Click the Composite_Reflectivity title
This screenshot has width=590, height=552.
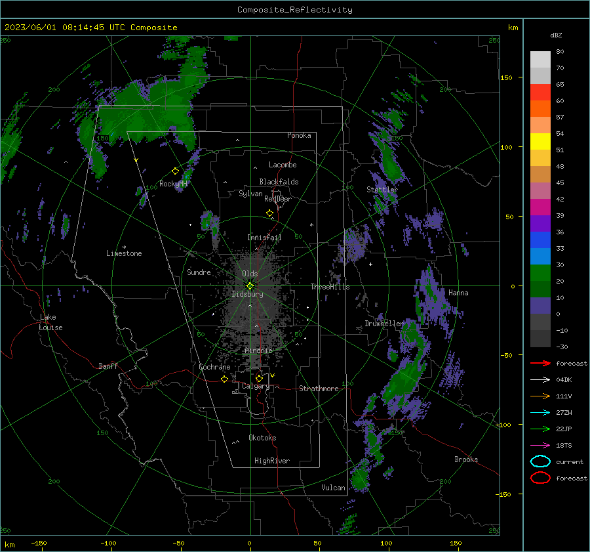point(295,10)
